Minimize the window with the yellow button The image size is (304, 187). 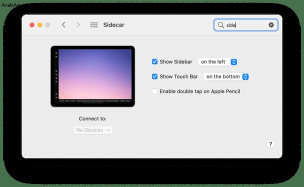39,25
